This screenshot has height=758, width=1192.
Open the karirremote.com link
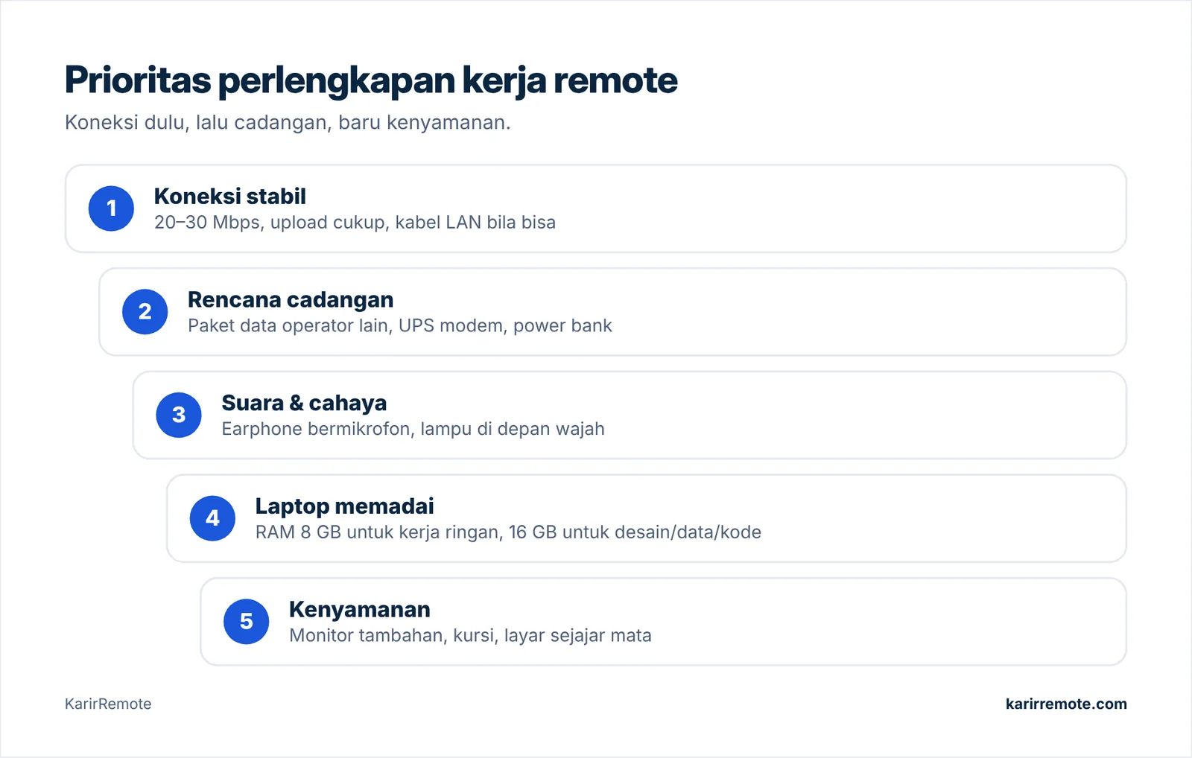(1066, 704)
